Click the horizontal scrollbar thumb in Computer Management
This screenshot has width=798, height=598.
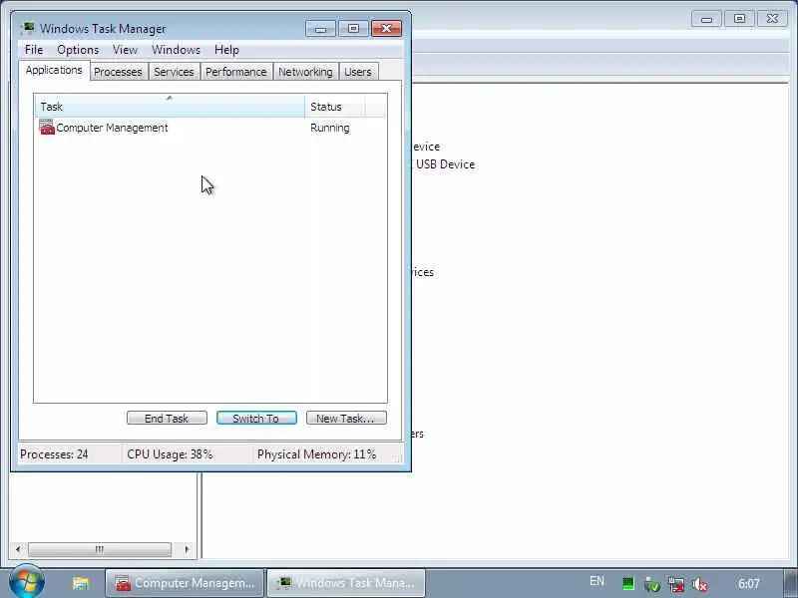[100, 549]
